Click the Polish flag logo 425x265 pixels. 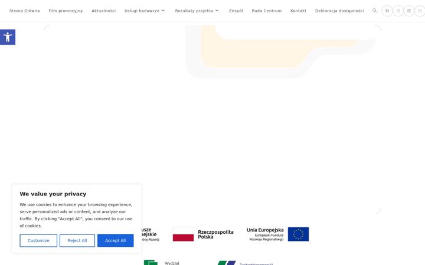coord(183,234)
